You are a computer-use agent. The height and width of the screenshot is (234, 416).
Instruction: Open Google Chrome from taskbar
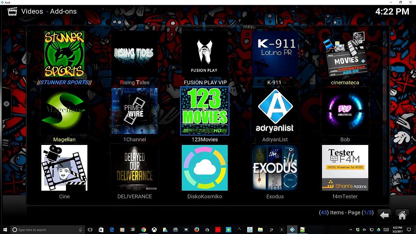pos(143,230)
